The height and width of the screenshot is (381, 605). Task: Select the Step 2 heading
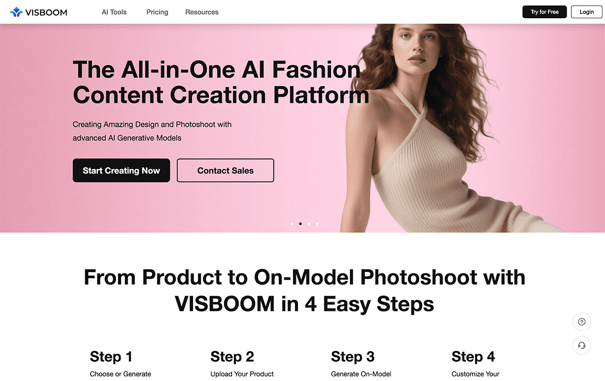(232, 357)
